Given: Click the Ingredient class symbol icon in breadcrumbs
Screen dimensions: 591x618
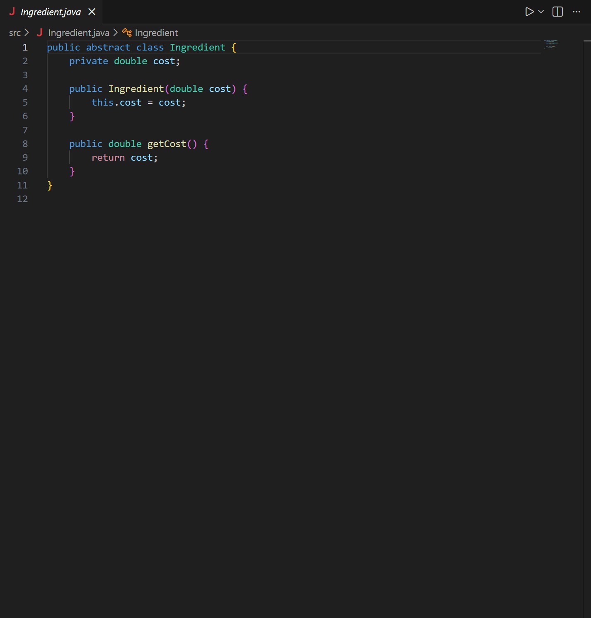Looking at the screenshot, I should pos(126,32).
